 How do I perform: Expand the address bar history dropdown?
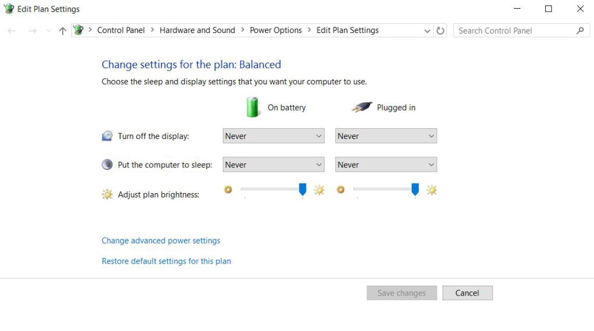pyautogui.click(x=428, y=31)
